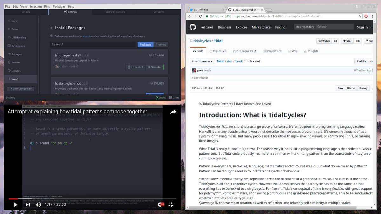Click the Opera extension icon in Chrome
Viewport: 381px width, 214px height.
pos(366,16)
